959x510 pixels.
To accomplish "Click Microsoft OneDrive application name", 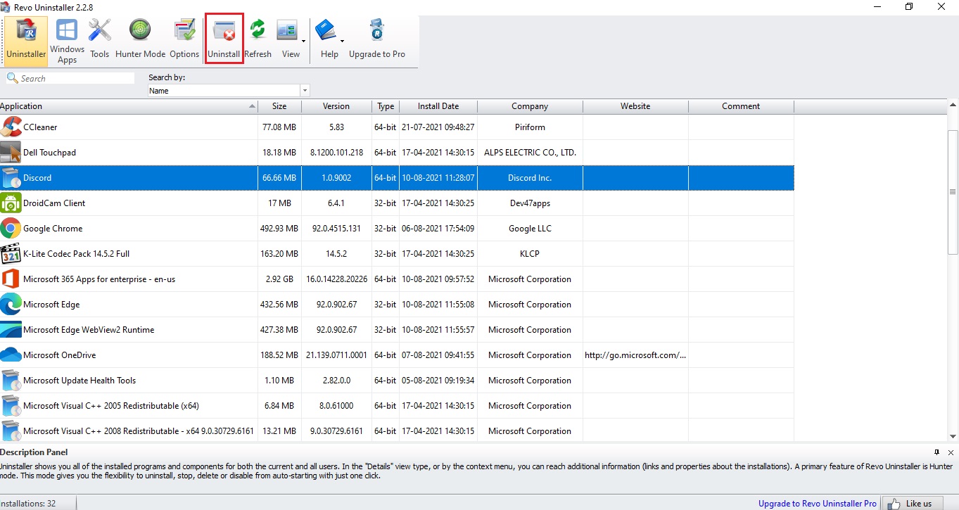I will click(x=59, y=355).
